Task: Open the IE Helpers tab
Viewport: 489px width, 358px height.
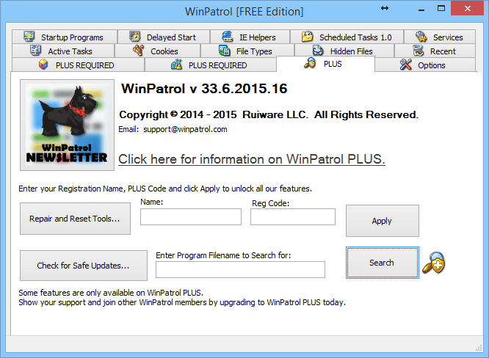Action: click(x=250, y=37)
